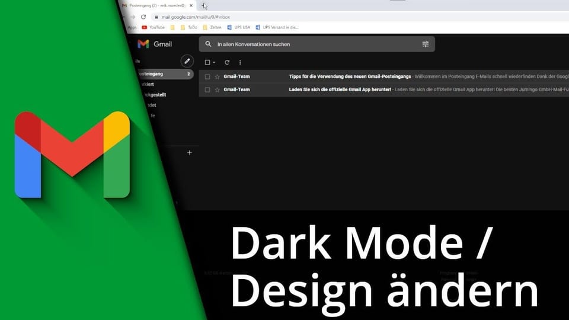
Task: Select the Gesendet folder
Action: coord(152,105)
